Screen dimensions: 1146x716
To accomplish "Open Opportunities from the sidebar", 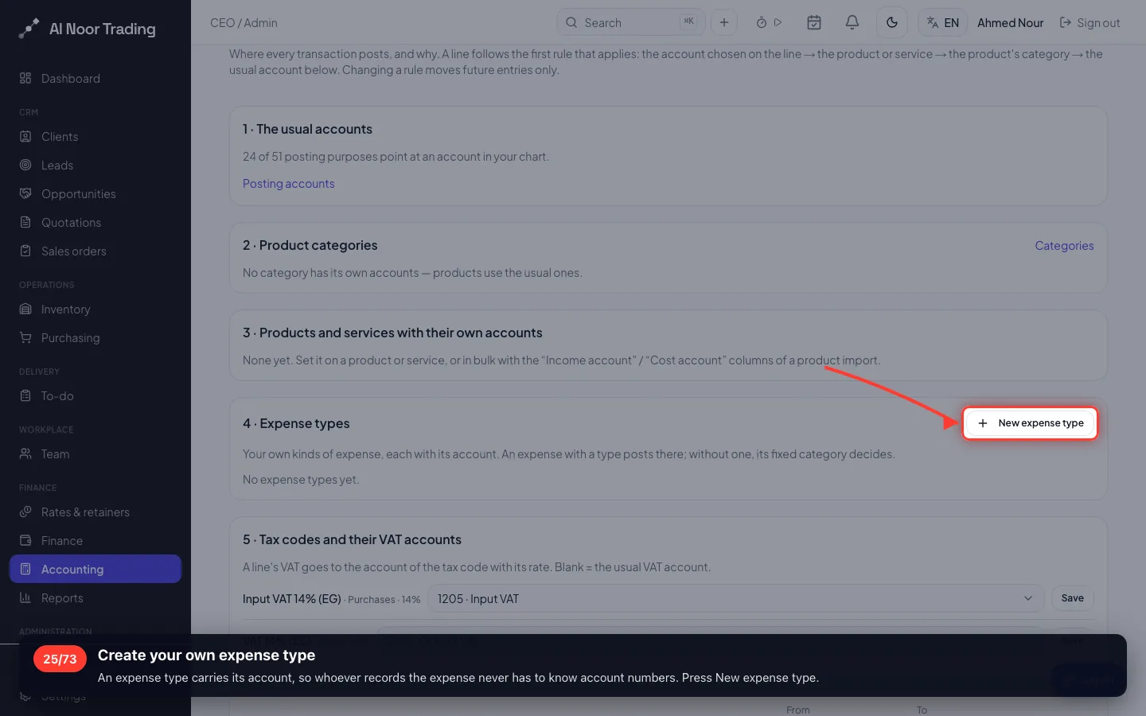I will click(x=95, y=193).
